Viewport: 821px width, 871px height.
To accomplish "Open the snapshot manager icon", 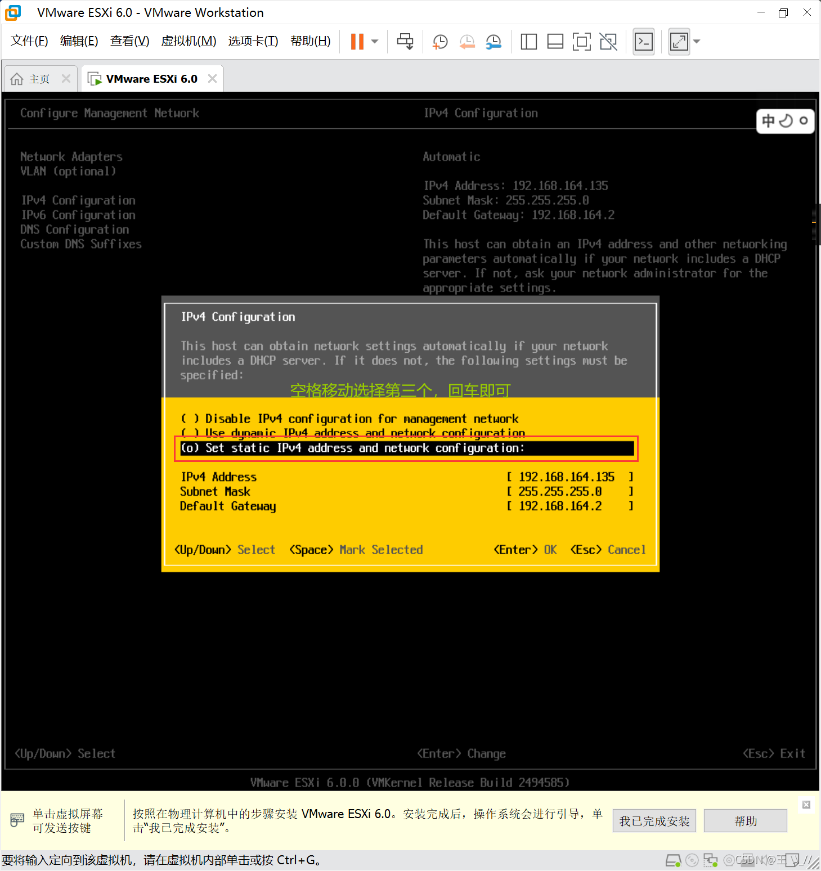I will click(494, 42).
